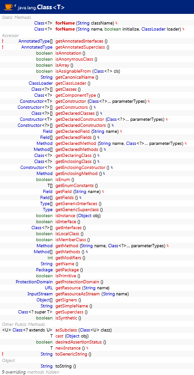Click the exception marker after forName (String className)
The image size is (194, 375).
click(116, 23)
